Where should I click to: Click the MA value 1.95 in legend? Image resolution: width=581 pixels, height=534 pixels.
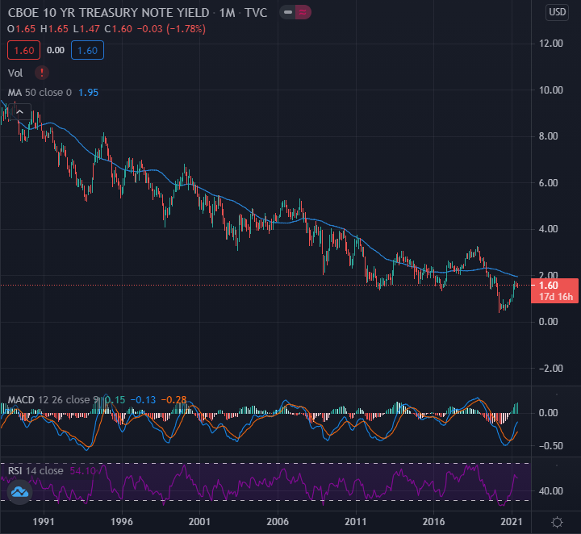[88, 92]
